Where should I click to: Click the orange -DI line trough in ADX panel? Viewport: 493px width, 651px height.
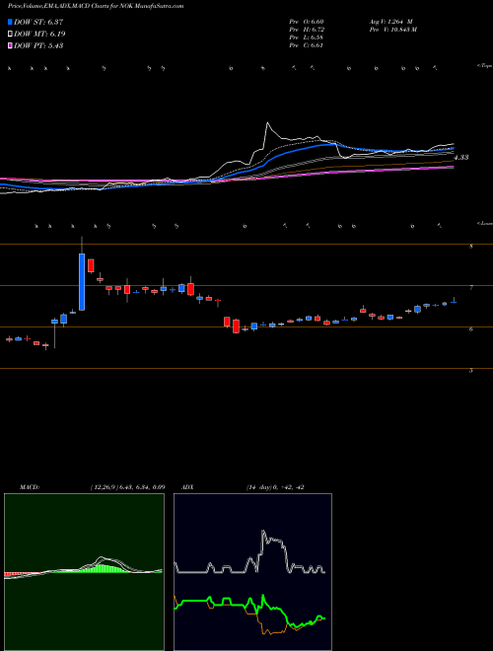tap(271, 632)
